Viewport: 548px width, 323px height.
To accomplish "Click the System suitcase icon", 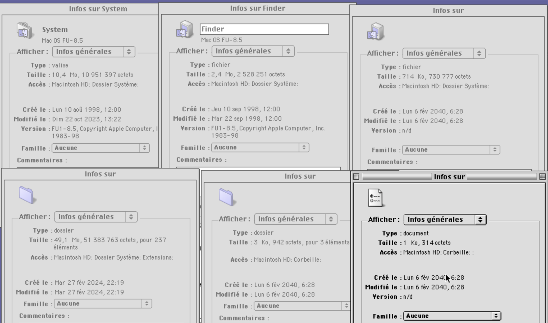I will [25, 31].
